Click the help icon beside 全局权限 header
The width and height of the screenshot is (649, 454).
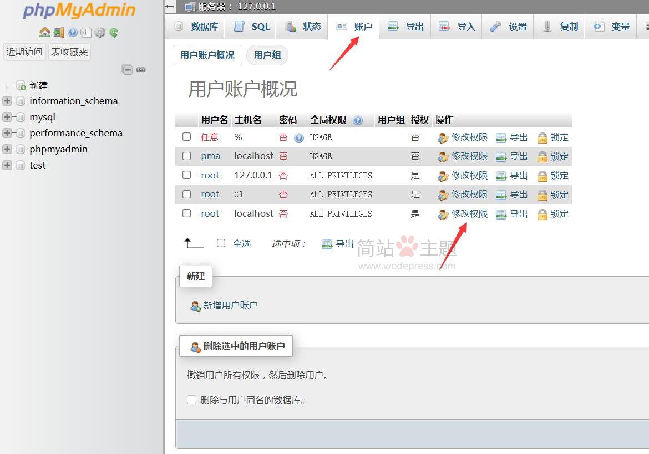pos(358,120)
